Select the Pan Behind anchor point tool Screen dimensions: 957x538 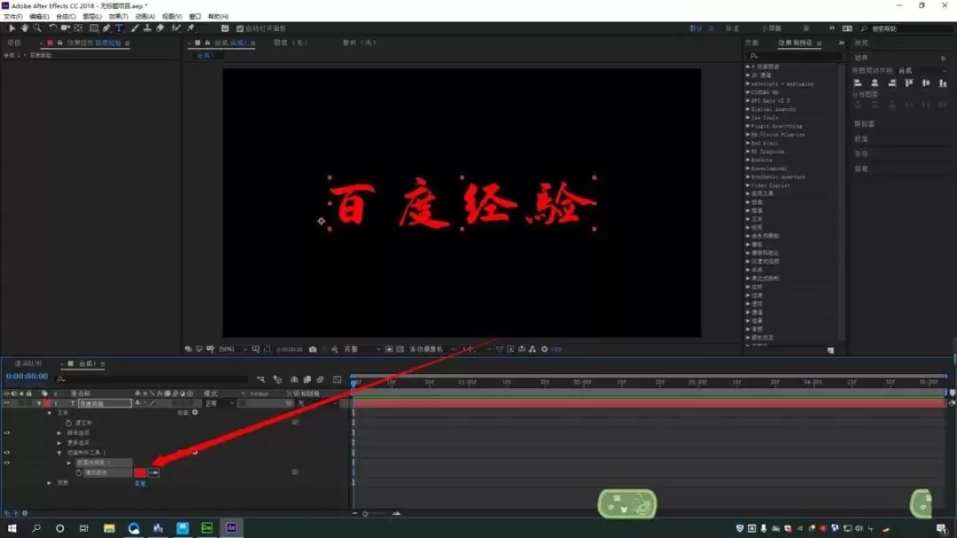click(78, 28)
